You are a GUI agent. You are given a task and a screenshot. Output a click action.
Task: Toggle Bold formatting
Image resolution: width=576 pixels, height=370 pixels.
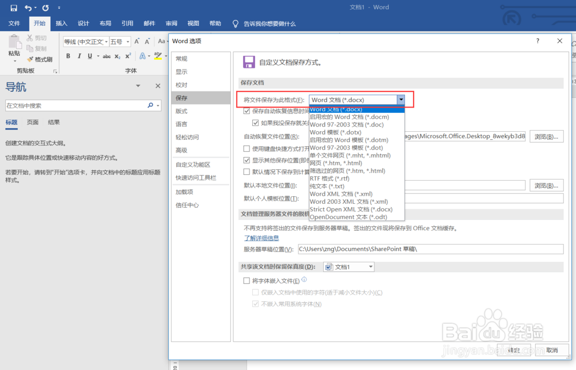click(68, 56)
